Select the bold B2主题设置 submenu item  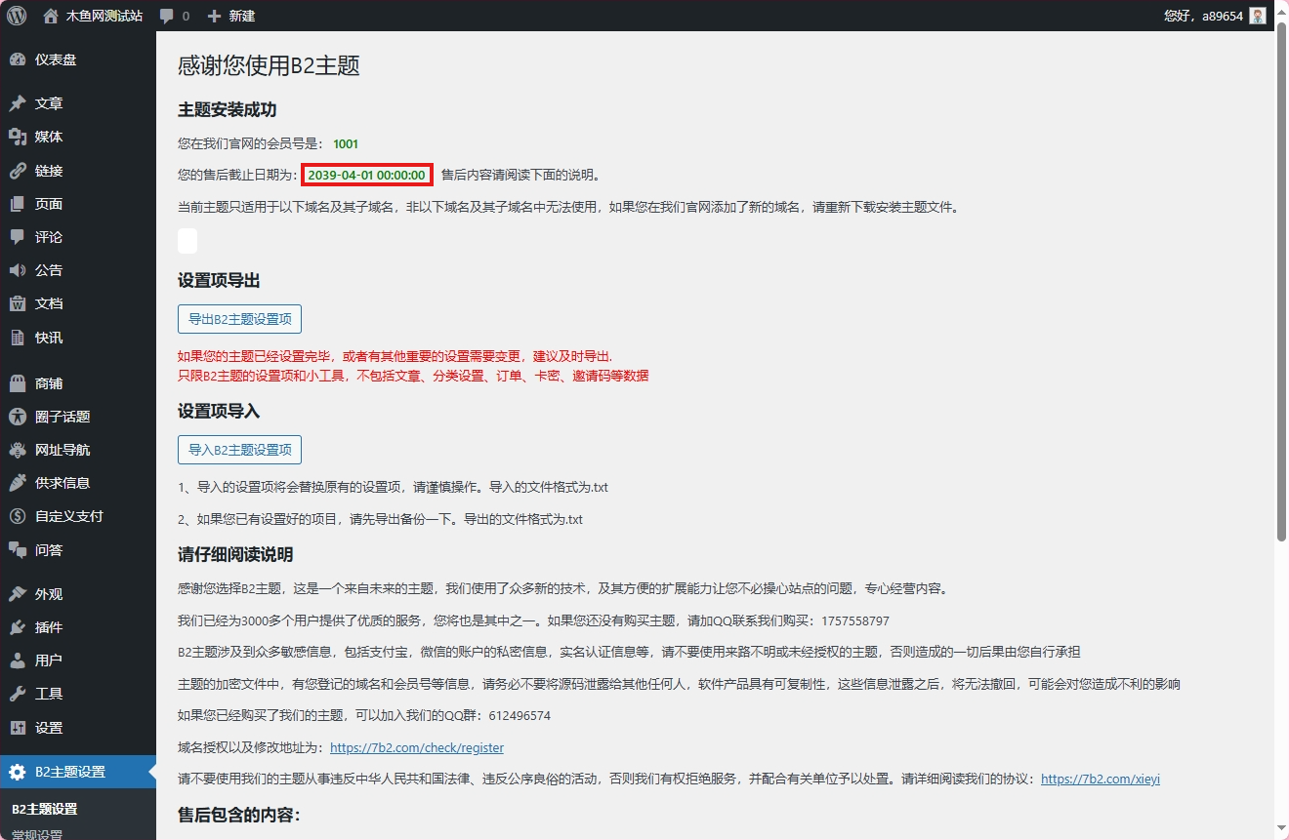pyautogui.click(x=45, y=809)
